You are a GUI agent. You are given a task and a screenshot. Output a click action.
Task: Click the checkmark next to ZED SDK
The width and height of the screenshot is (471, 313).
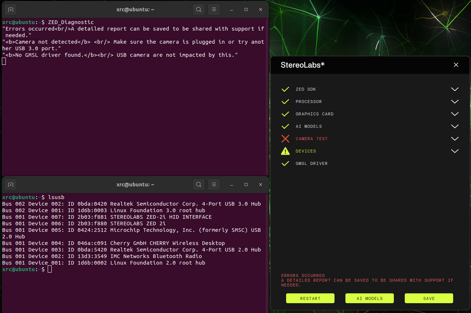click(285, 89)
